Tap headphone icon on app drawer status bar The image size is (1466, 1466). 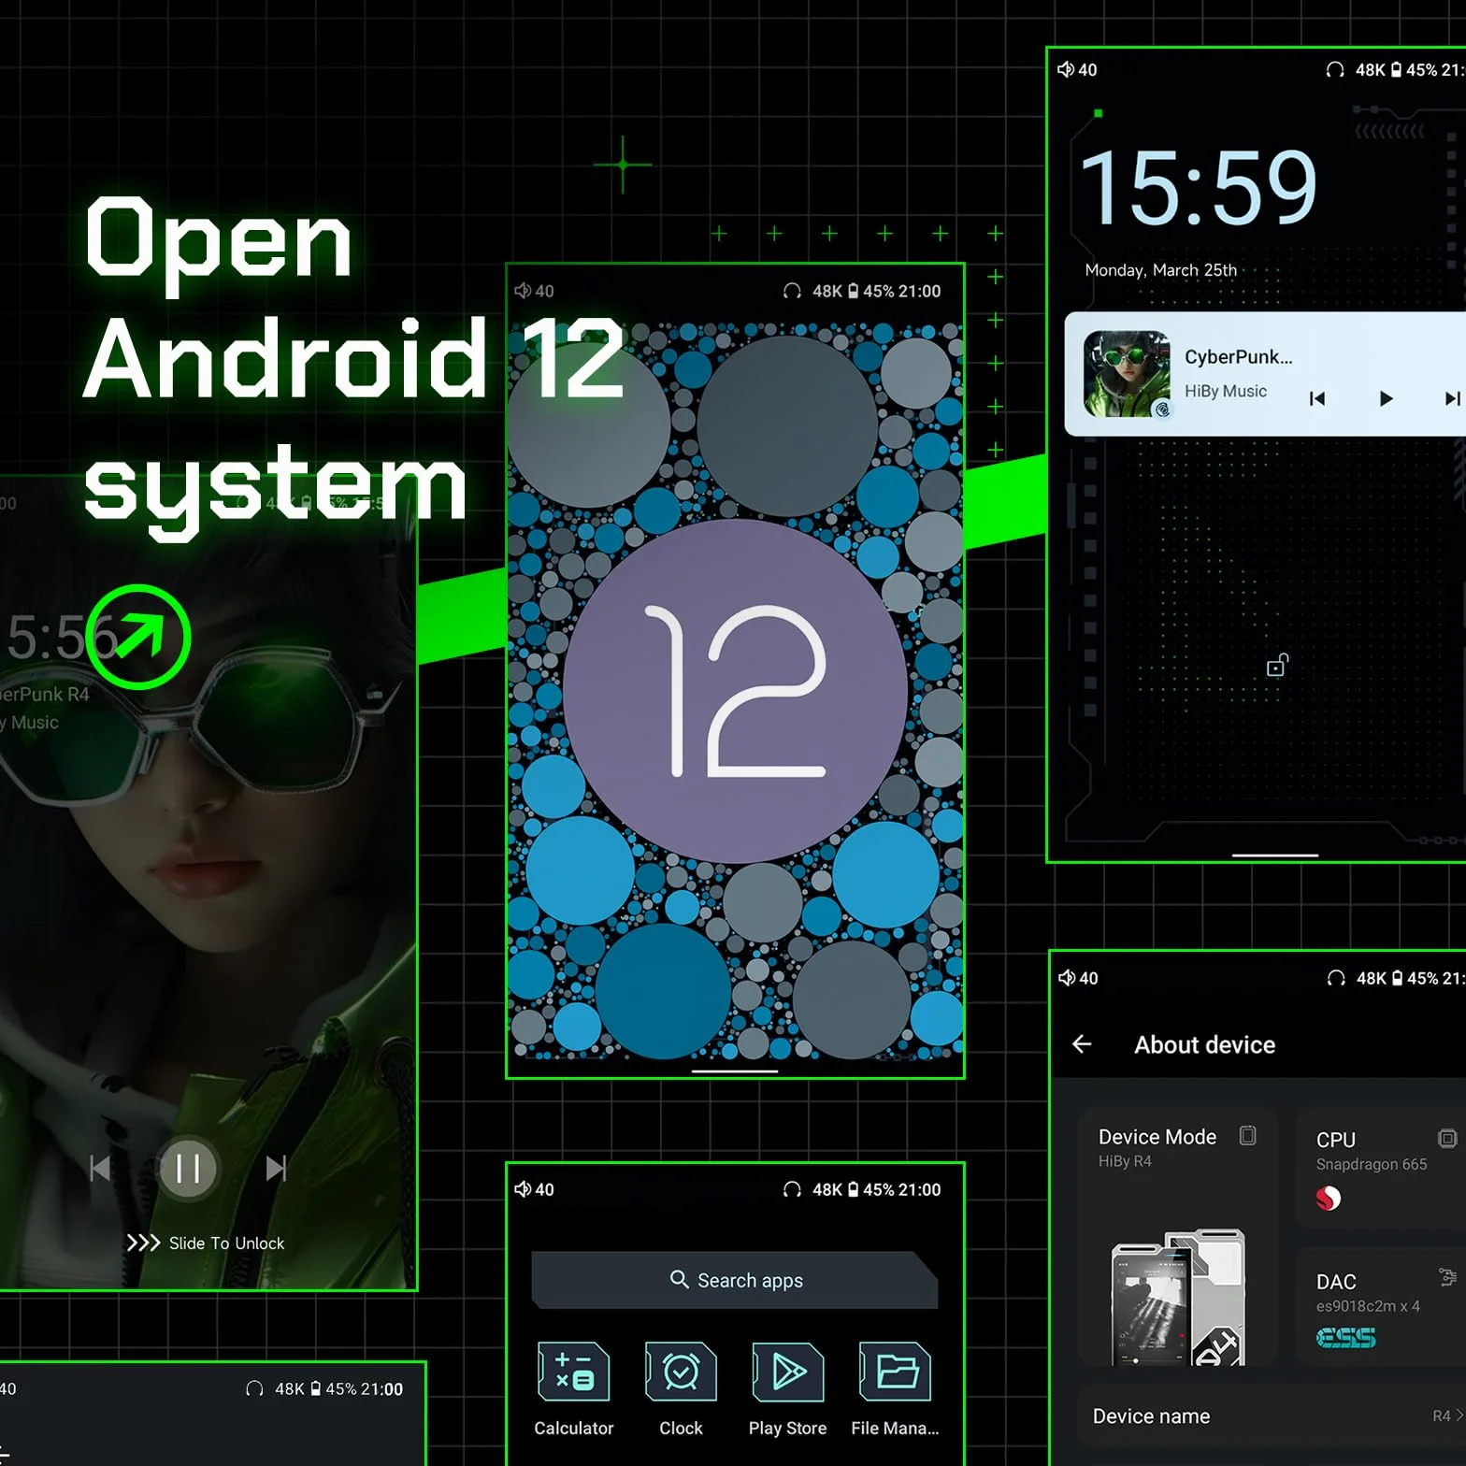[792, 1189]
